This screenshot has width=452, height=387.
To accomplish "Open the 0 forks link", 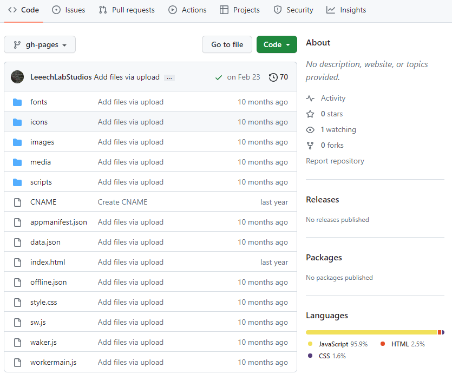I will (x=332, y=145).
